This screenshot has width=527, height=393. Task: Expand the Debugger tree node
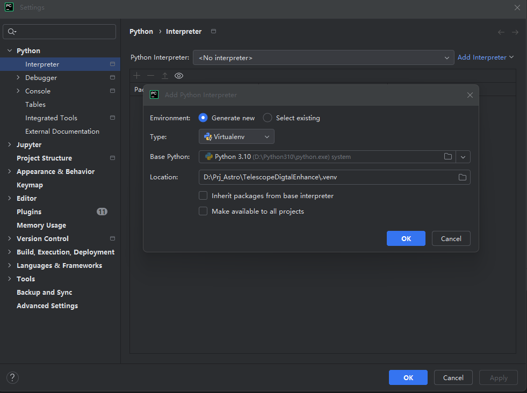tap(18, 77)
